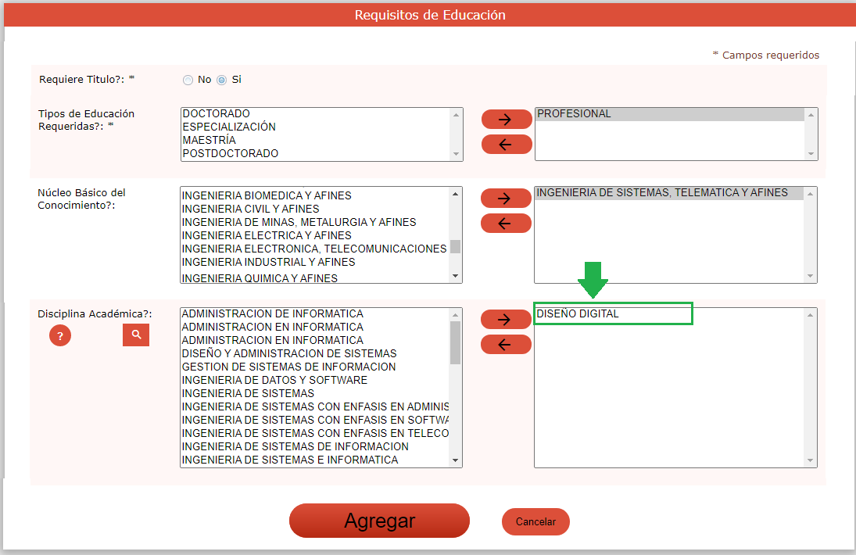Select ESPECIALIZACIÓN in education types list
Screen dimensions: 856x555
point(316,127)
